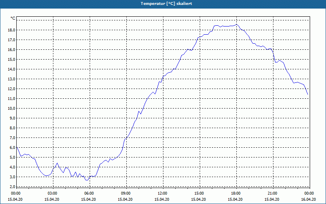Select the 6,0 y-axis label

click(13, 147)
